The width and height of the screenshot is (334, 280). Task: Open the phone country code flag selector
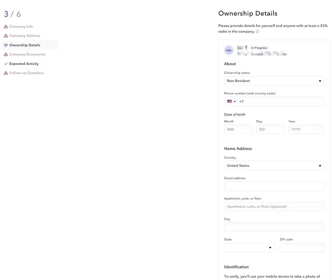231,102
